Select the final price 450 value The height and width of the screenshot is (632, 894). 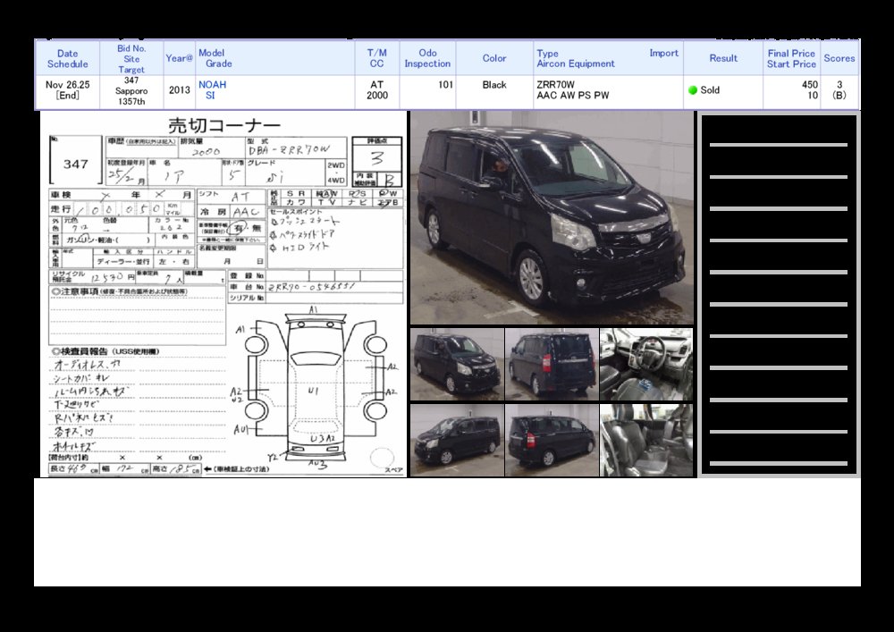click(810, 84)
